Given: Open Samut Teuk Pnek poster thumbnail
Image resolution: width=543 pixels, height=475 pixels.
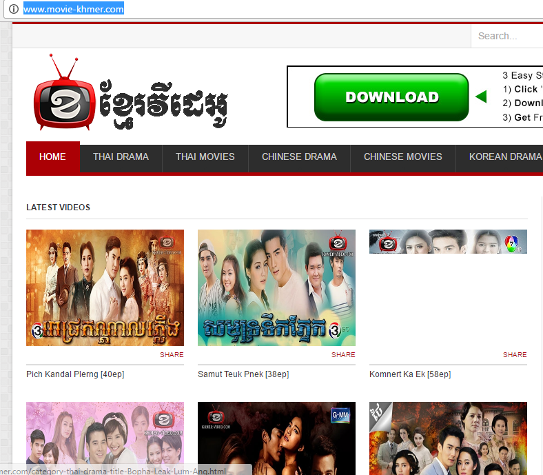Looking at the screenshot, I should (276, 287).
